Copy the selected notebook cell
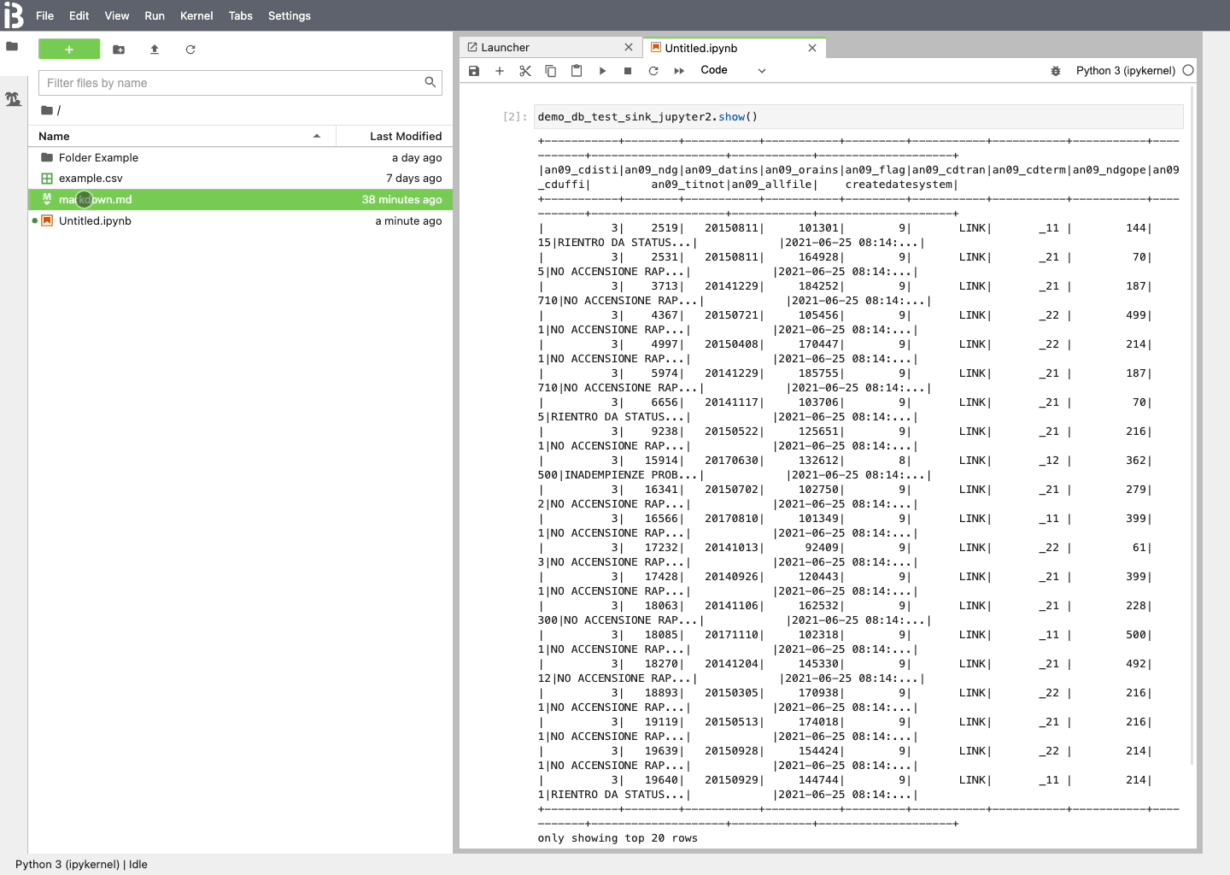This screenshot has height=875, width=1230. (551, 71)
